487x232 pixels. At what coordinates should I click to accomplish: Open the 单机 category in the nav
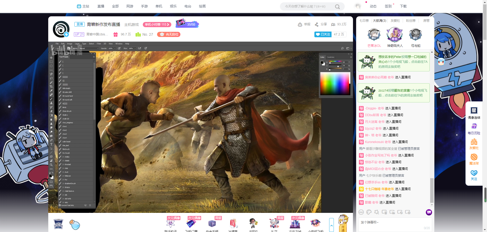coord(159,6)
